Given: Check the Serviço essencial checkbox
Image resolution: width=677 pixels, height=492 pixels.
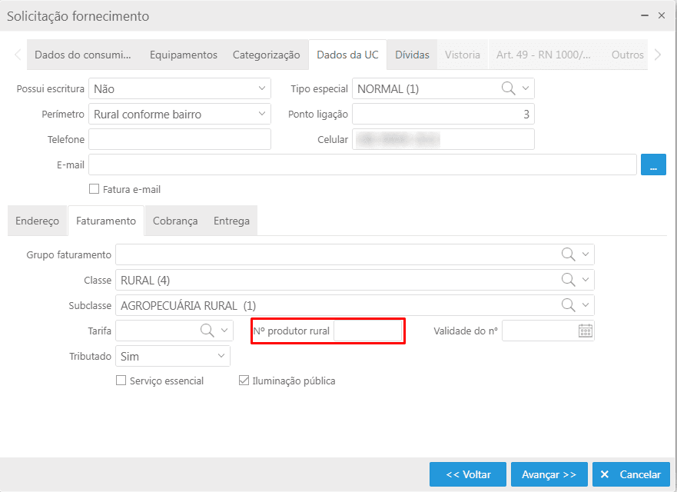Looking at the screenshot, I should point(121,381).
